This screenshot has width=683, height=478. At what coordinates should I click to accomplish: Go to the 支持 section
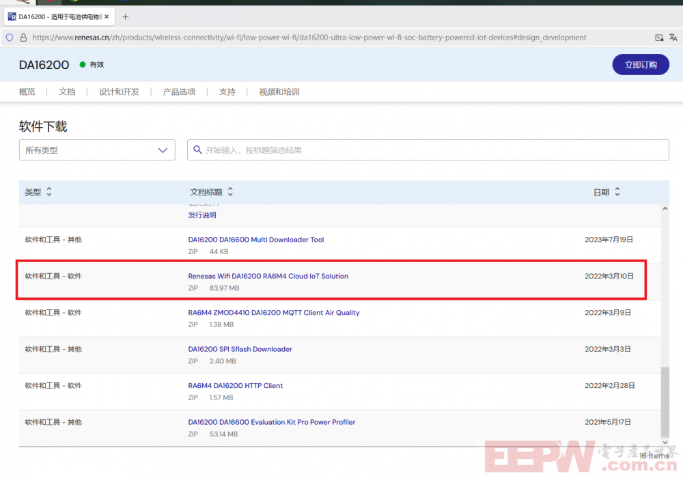click(227, 92)
